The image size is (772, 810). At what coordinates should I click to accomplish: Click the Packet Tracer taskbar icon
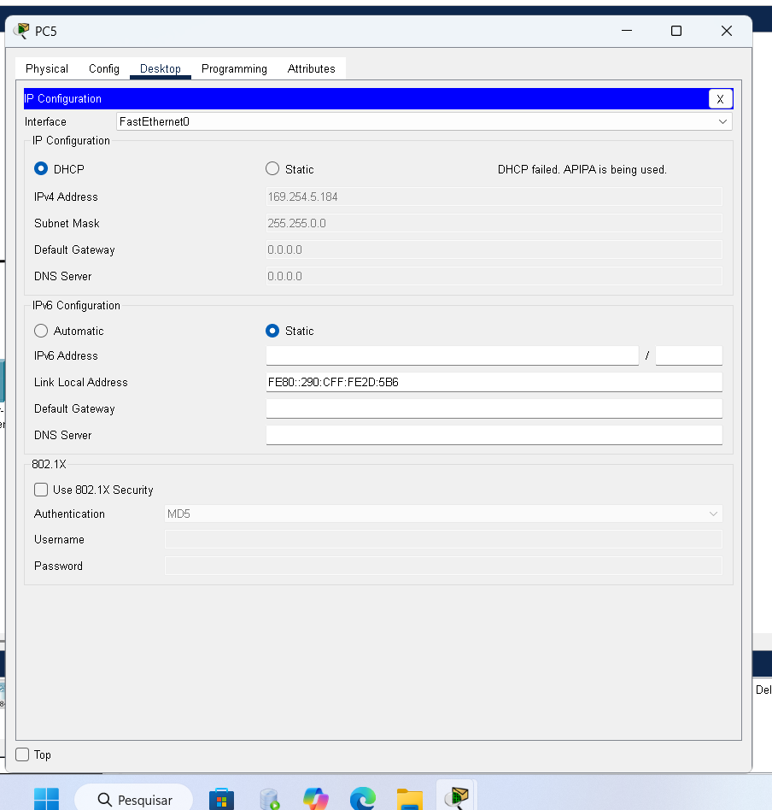click(x=457, y=797)
